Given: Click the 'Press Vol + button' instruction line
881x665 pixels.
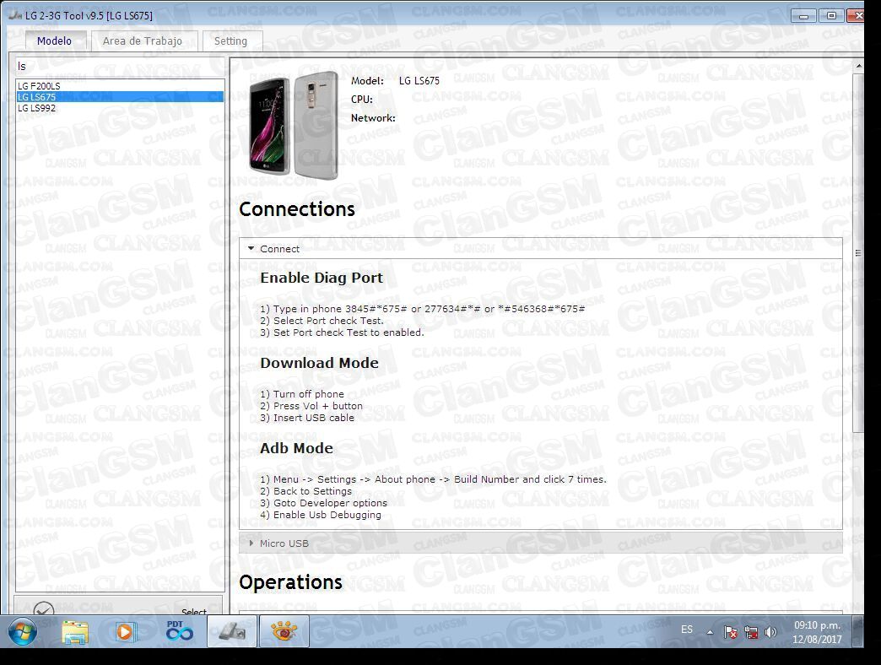Looking at the screenshot, I should tap(311, 406).
